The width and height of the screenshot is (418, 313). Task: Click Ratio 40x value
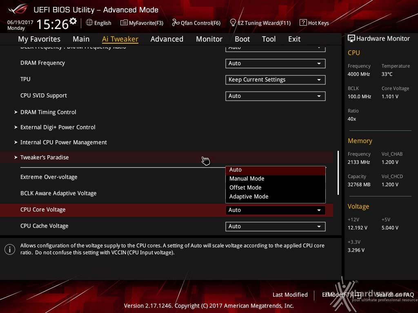(x=351, y=119)
